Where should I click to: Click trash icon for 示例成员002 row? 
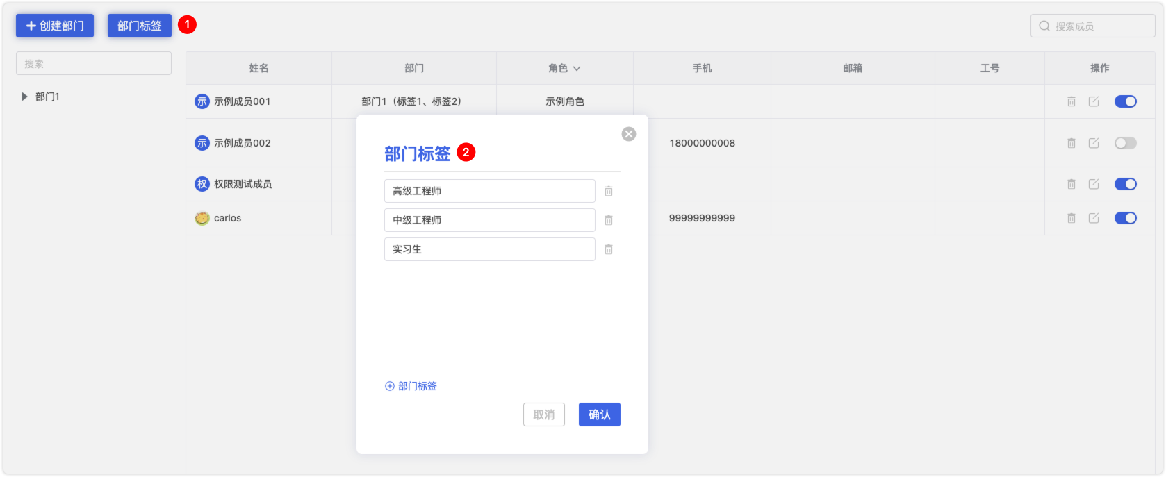click(x=1071, y=143)
